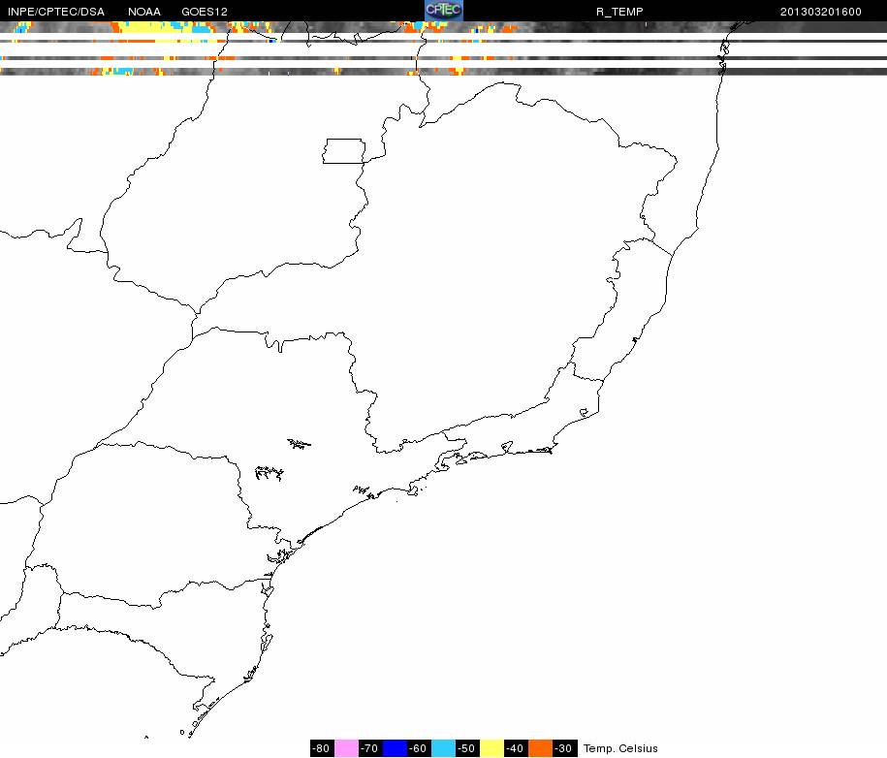Click the -40 legend value label
Viewport: 887px width, 758px height.
click(x=516, y=747)
